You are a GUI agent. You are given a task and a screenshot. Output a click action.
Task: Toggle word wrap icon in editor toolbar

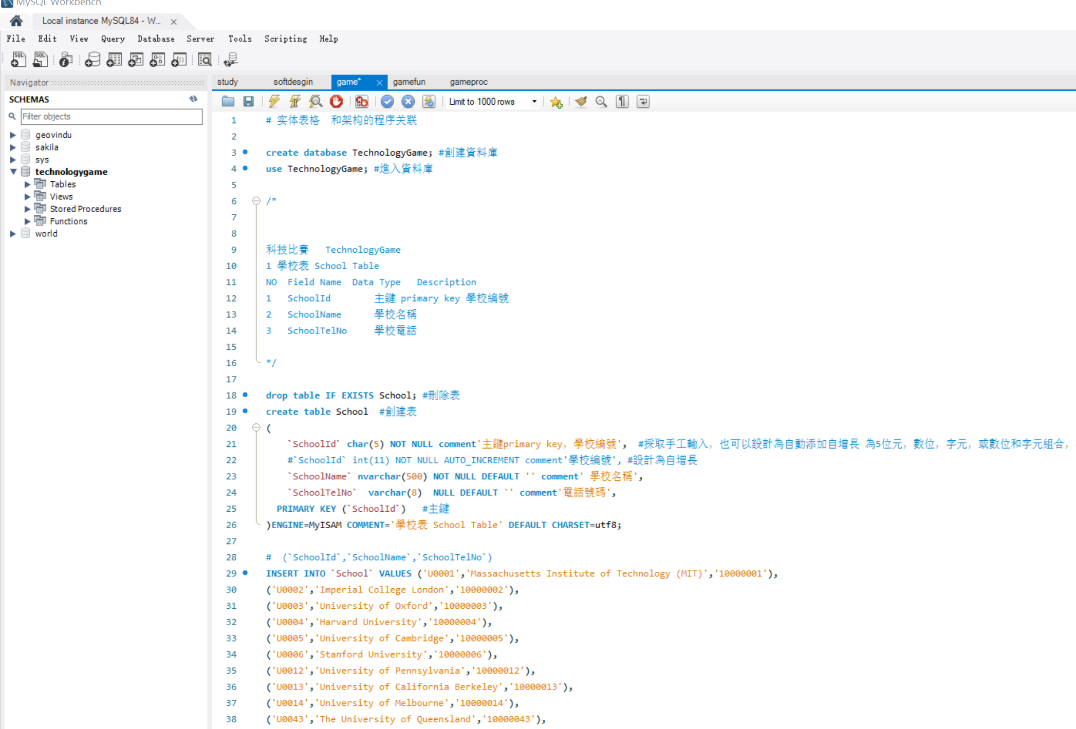click(643, 102)
